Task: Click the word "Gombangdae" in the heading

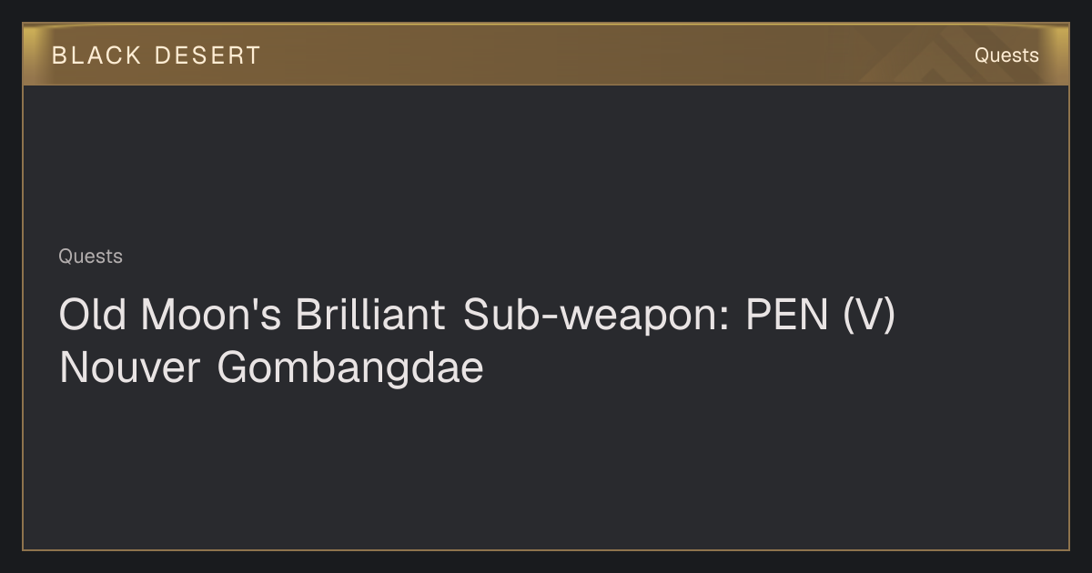Action: [x=350, y=368]
